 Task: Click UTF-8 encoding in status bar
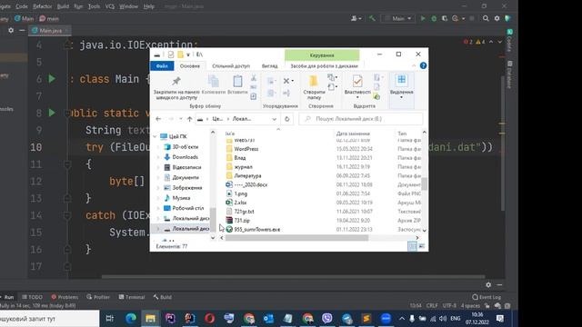(449, 306)
